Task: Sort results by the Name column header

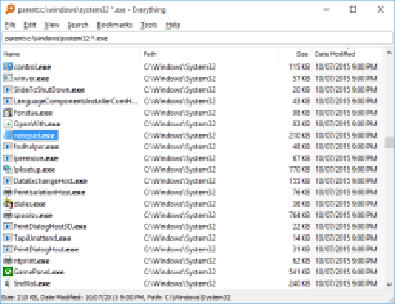Action: coord(70,54)
